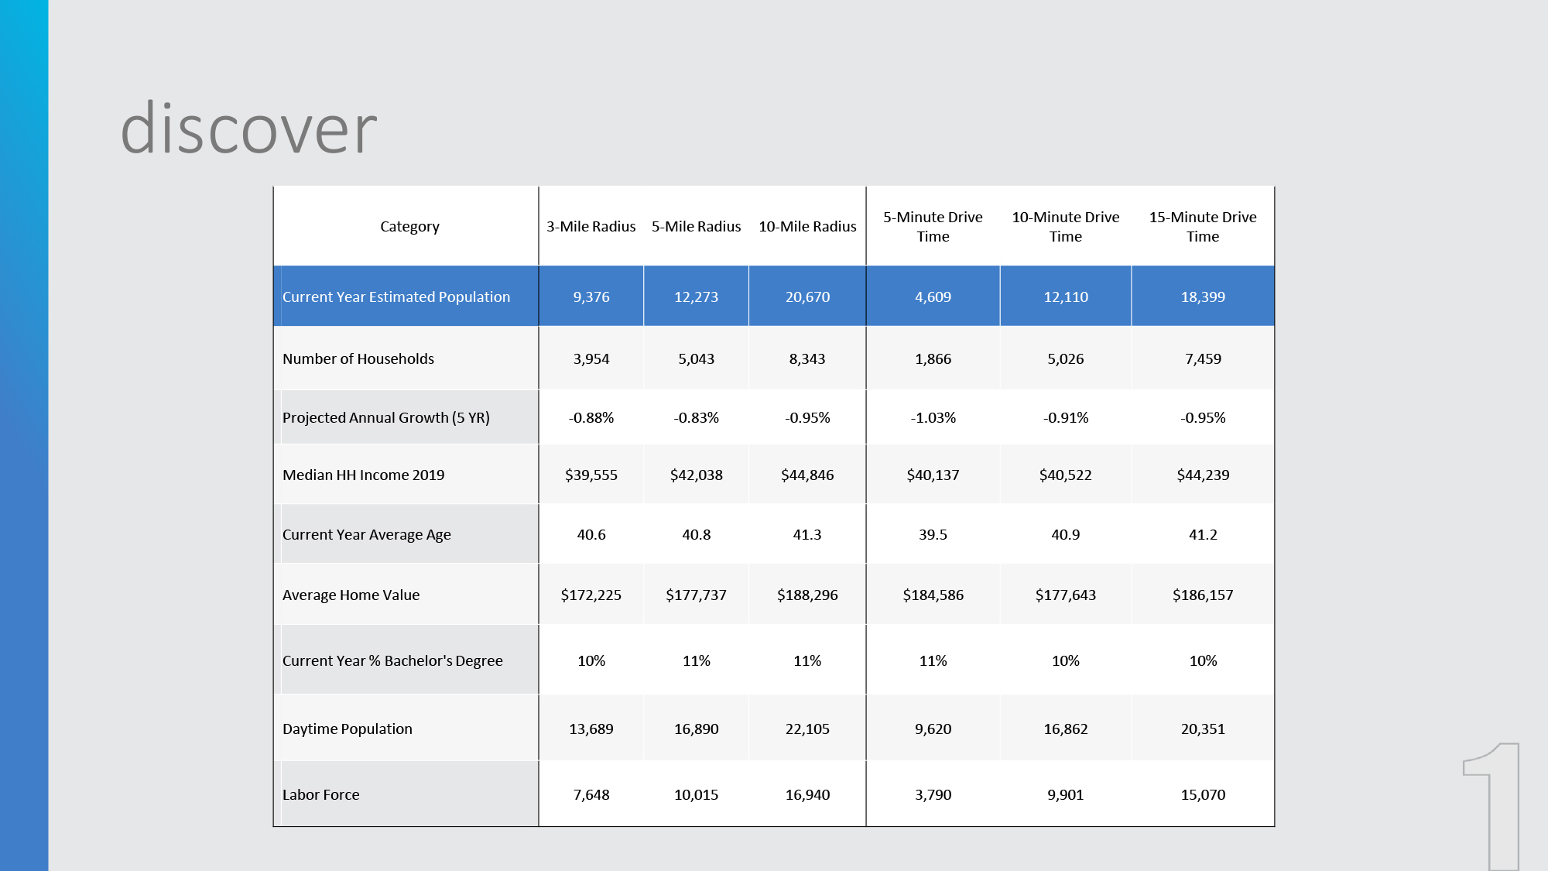Click the 'discover' slide title
Viewport: 1548px width, 871px height.
pos(248,129)
